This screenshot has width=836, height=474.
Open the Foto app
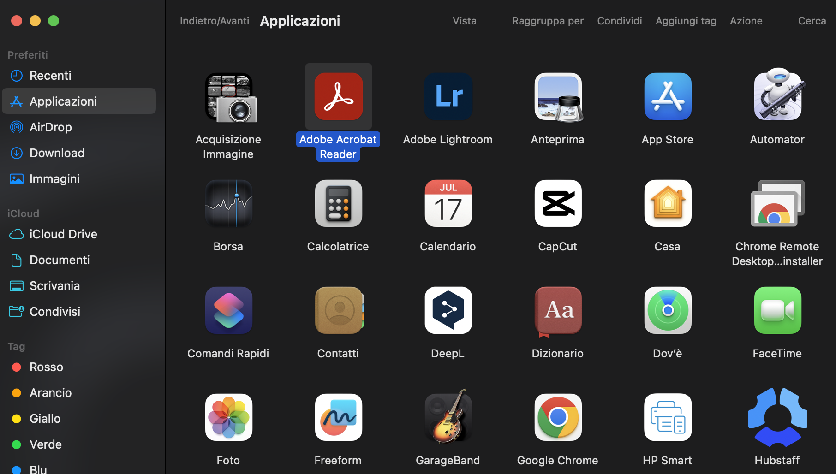point(228,417)
